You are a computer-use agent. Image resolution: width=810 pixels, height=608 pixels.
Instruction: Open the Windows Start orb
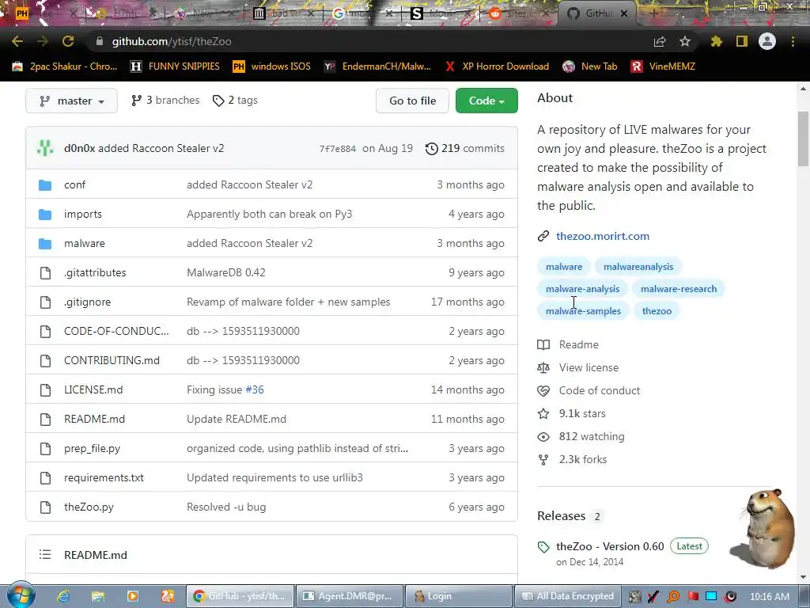pos(21,595)
